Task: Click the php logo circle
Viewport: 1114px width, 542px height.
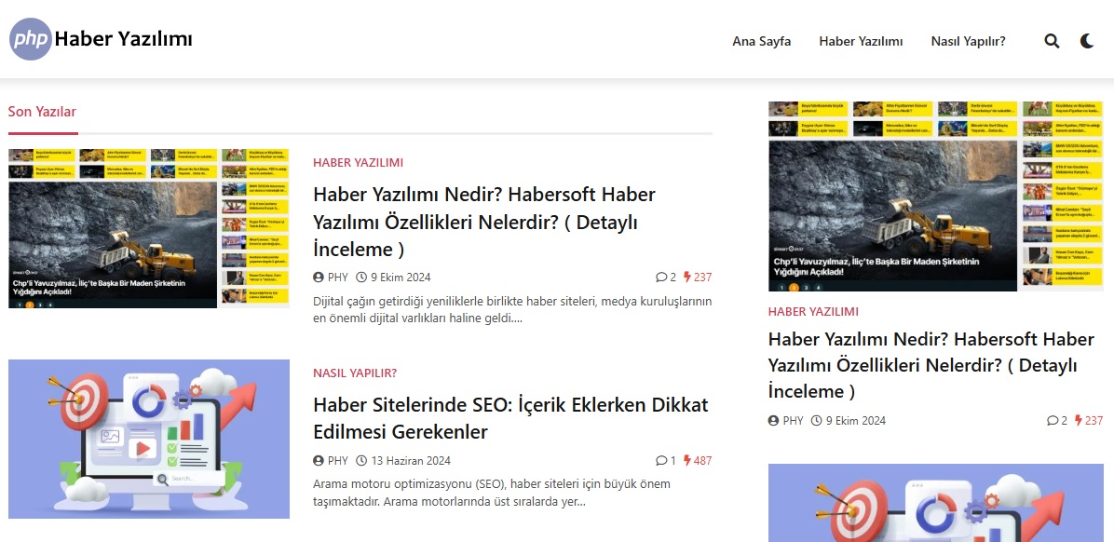Action: tap(31, 39)
